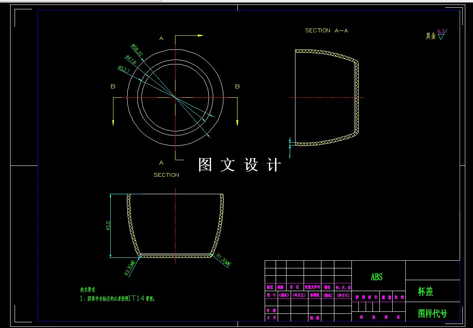Viewport: 473px width, 328px height.
Task: Select the '批准' cell in title block
Action: (314, 318)
